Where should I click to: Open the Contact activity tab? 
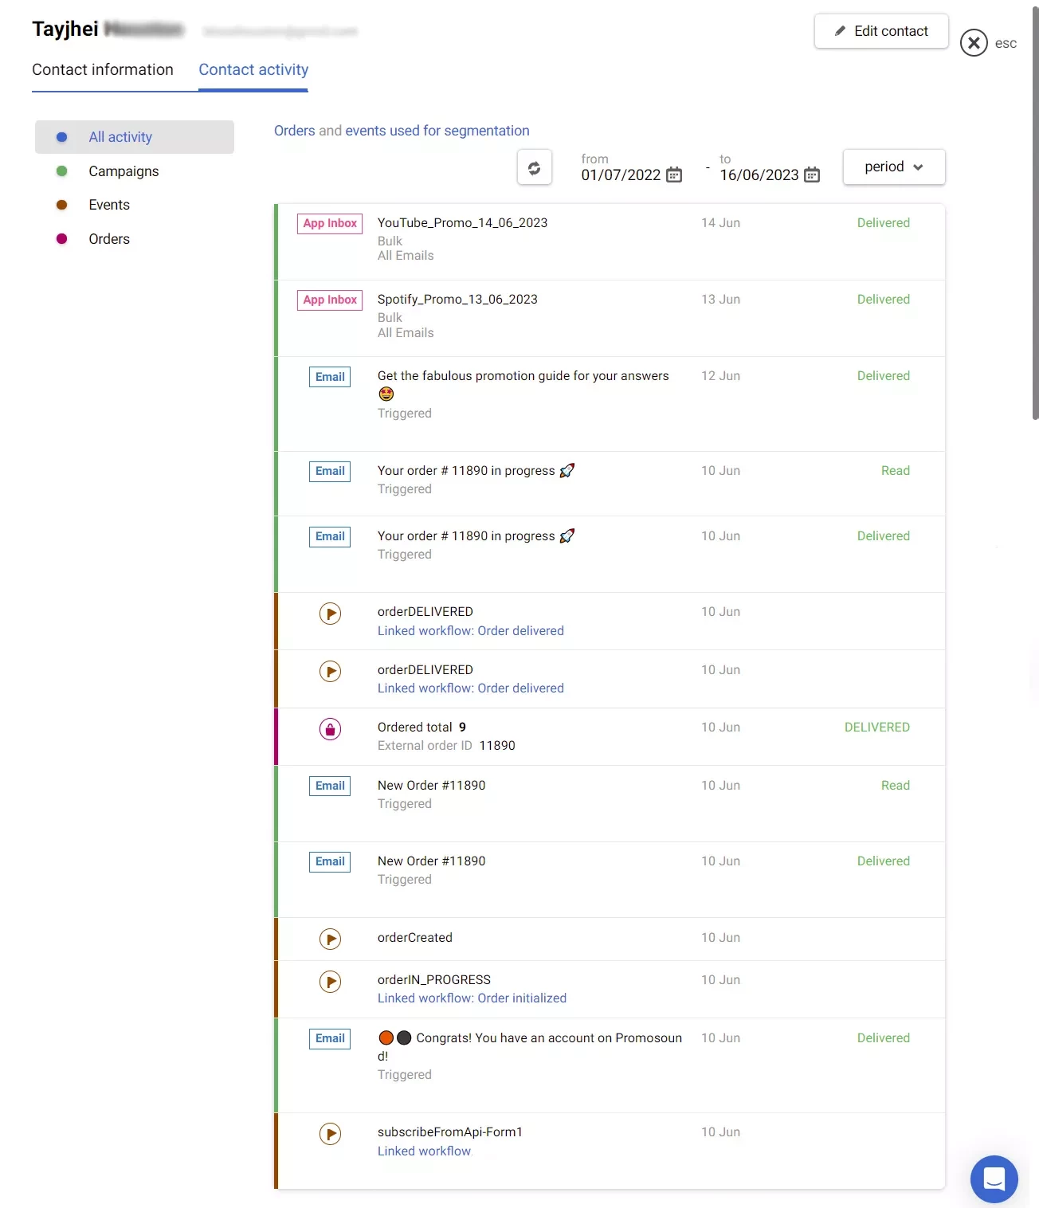point(253,70)
